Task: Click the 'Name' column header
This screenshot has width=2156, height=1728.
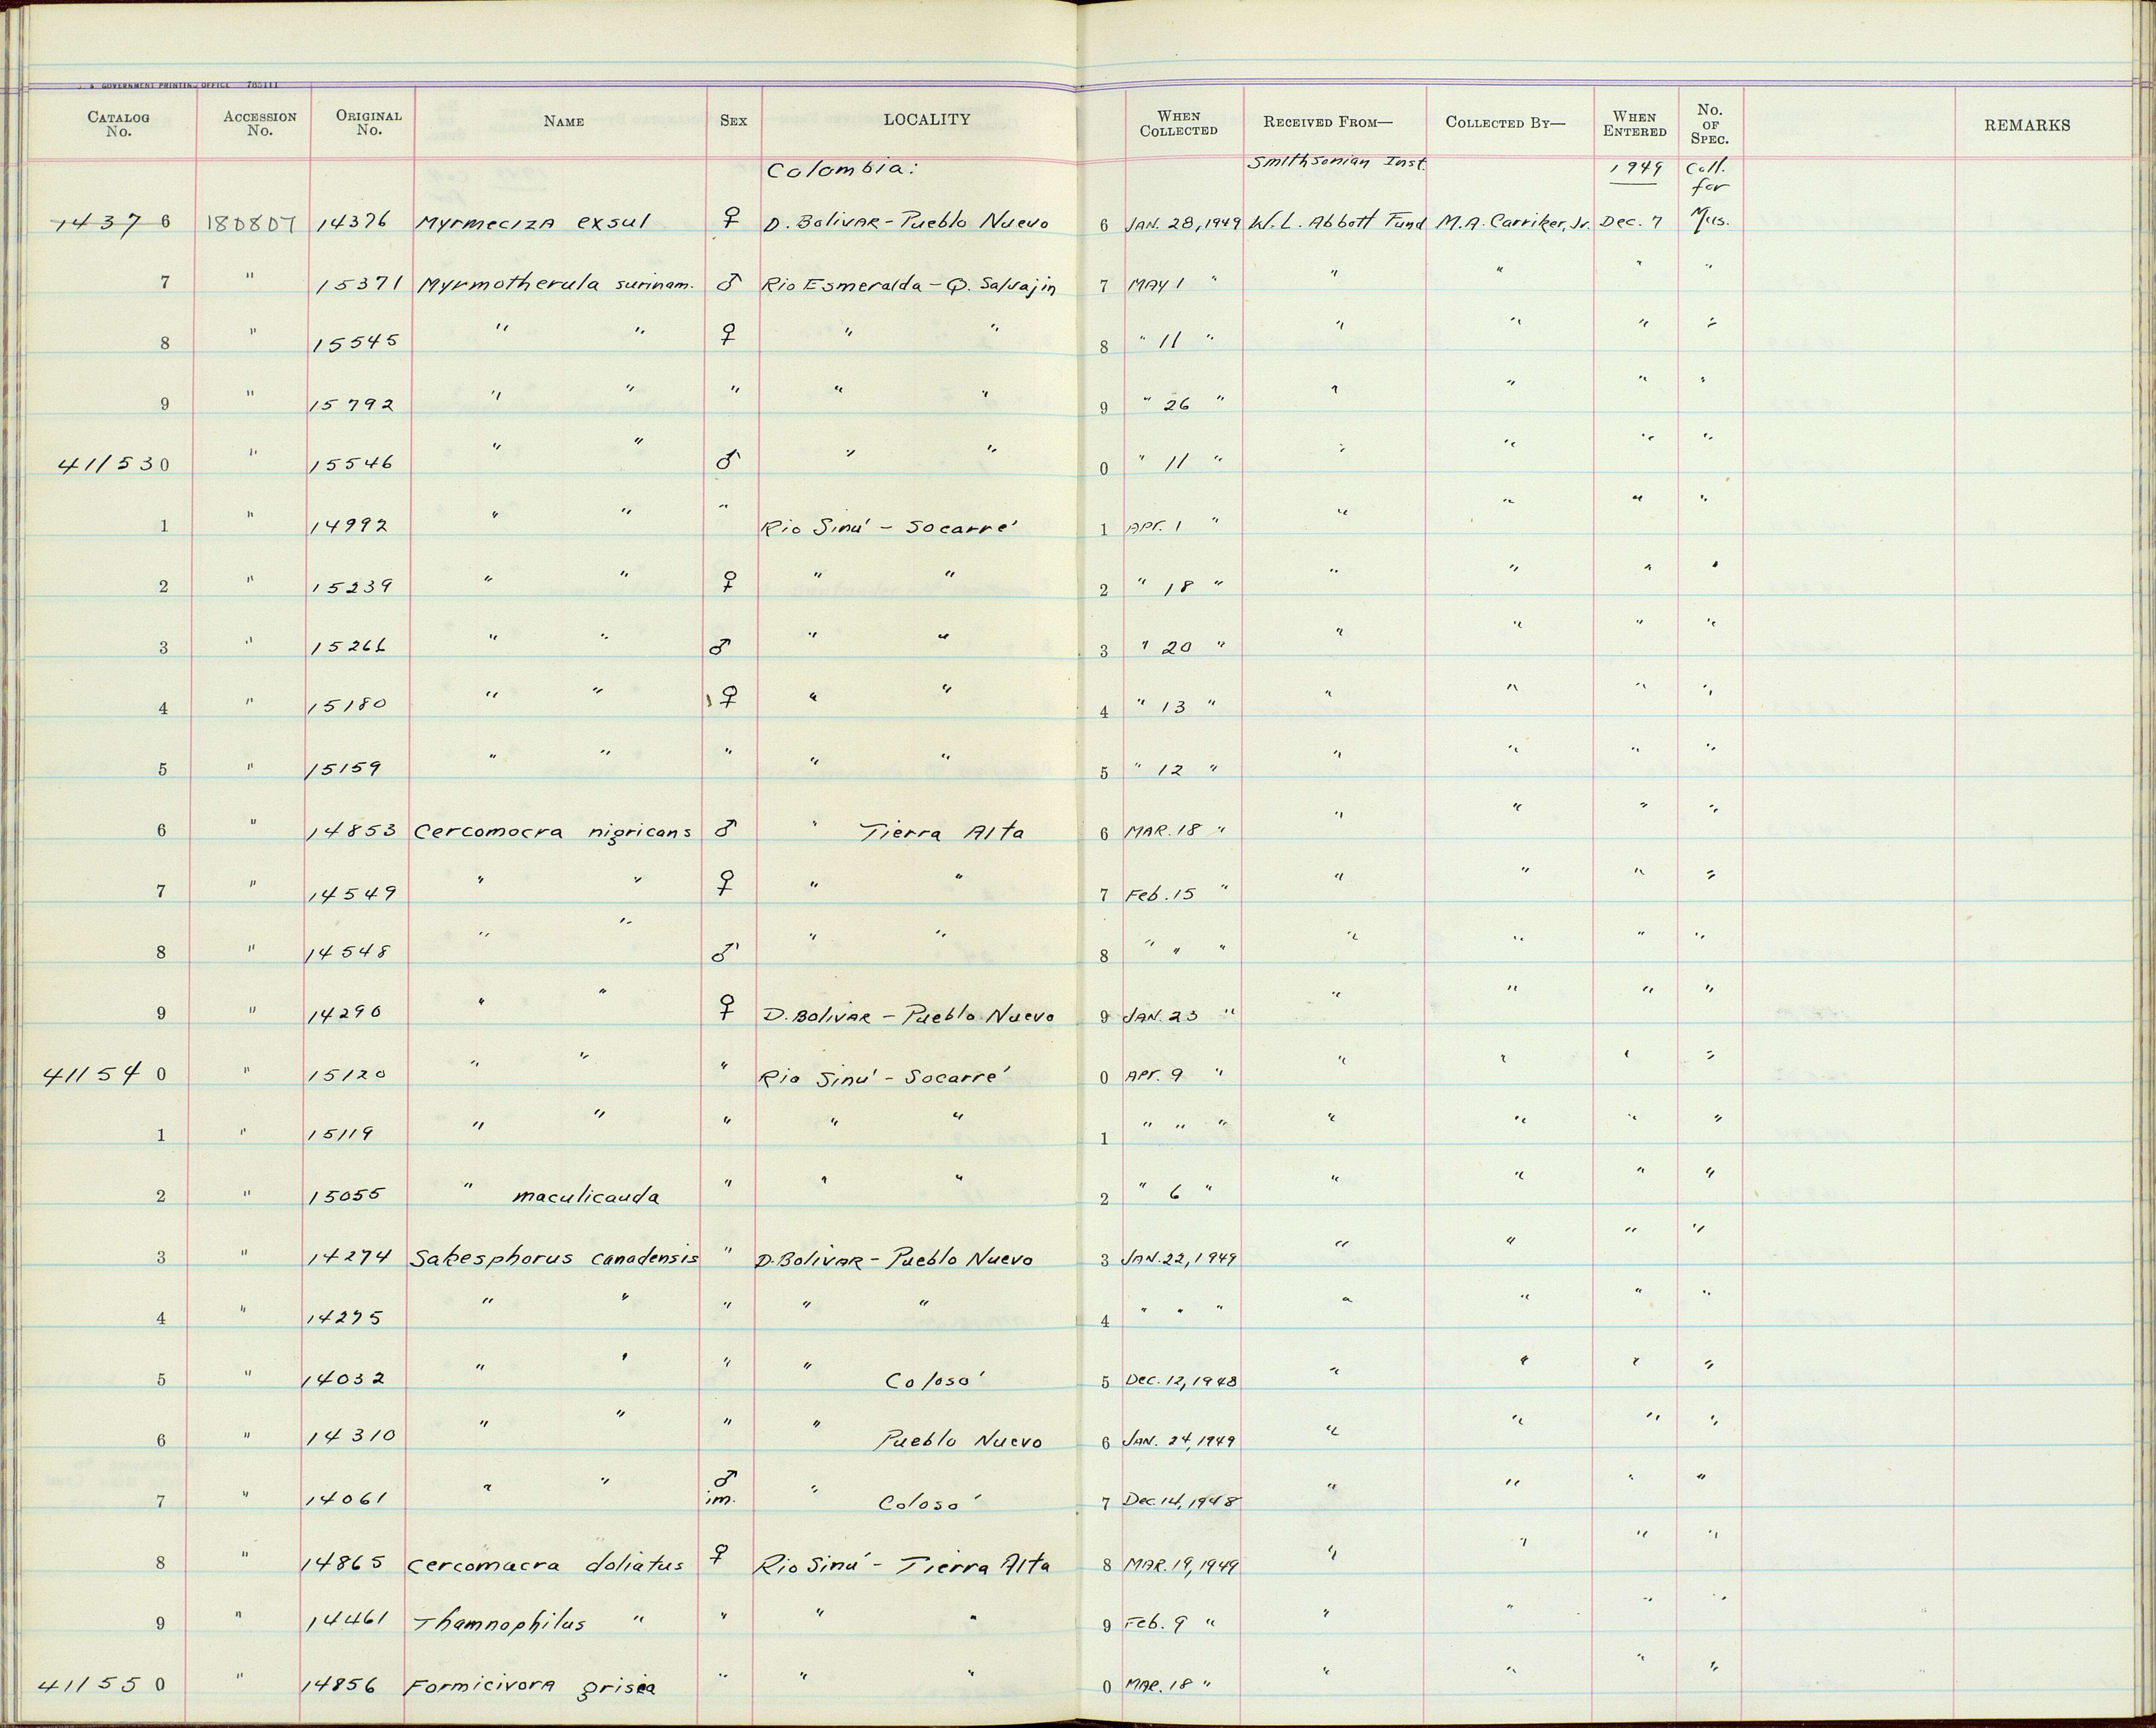Action: pyautogui.click(x=564, y=121)
